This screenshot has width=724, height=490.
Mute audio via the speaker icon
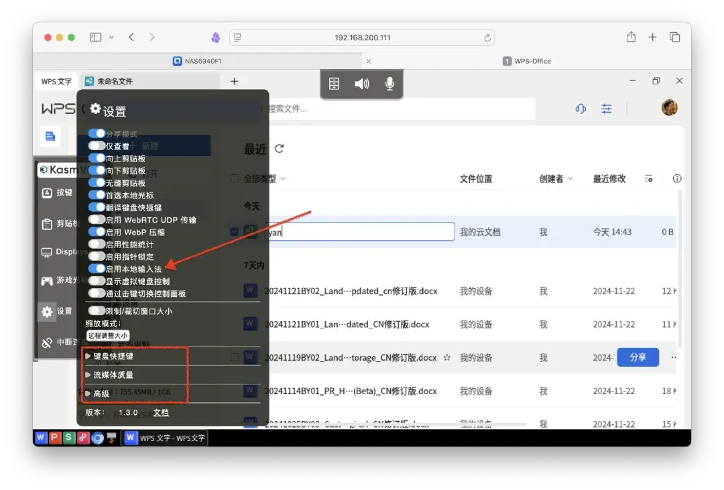(x=362, y=84)
